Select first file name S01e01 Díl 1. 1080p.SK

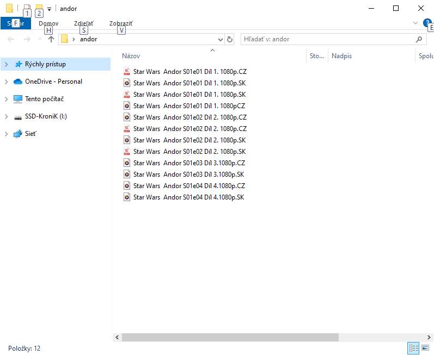[190, 83]
